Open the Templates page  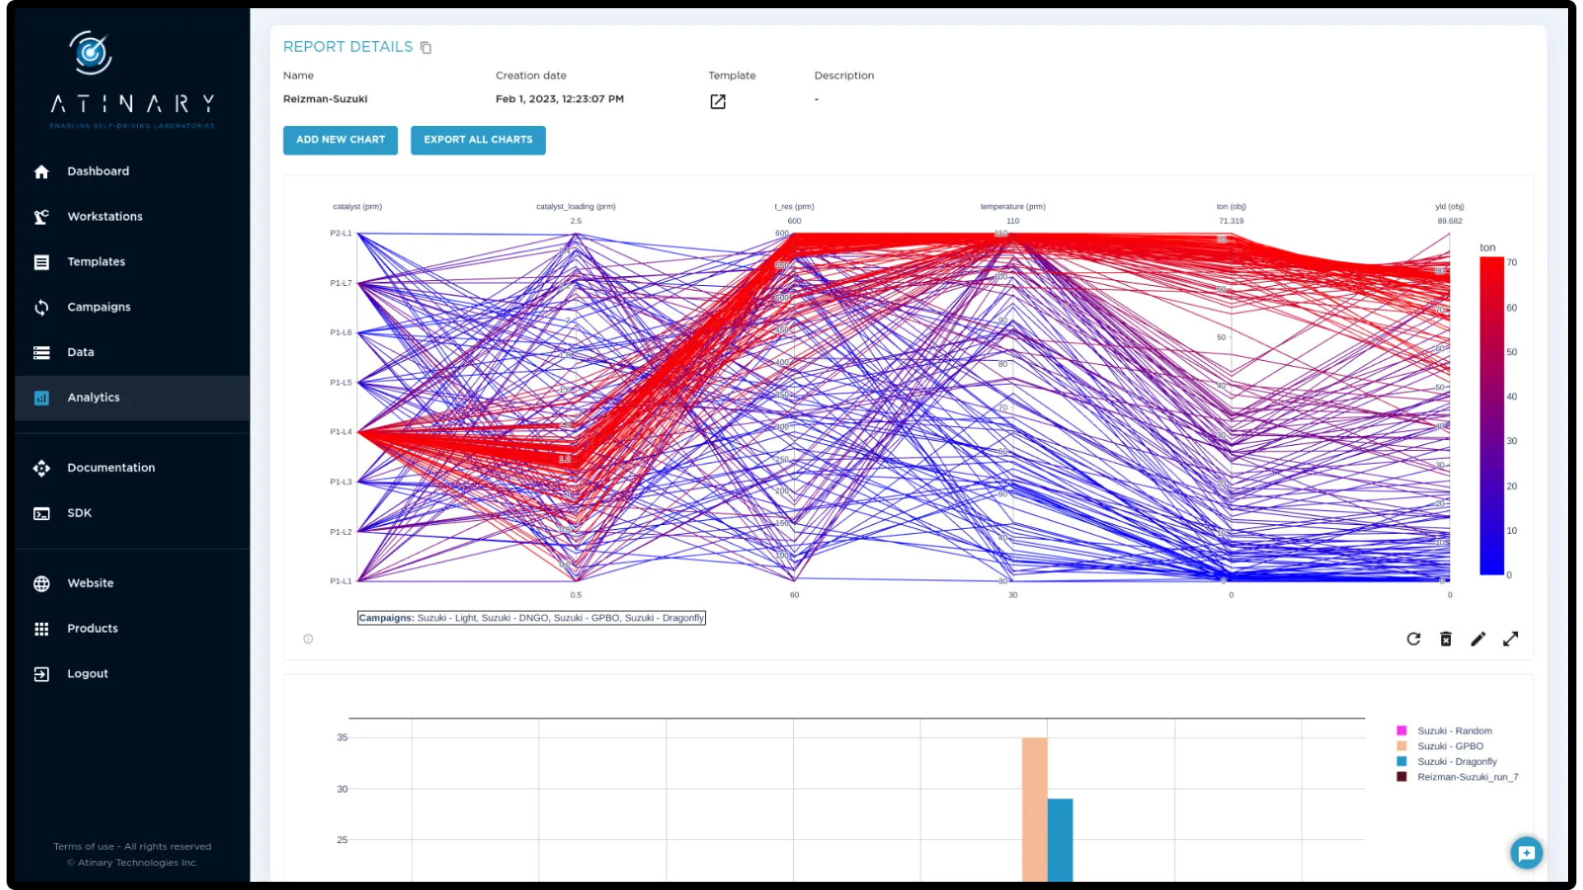click(96, 261)
